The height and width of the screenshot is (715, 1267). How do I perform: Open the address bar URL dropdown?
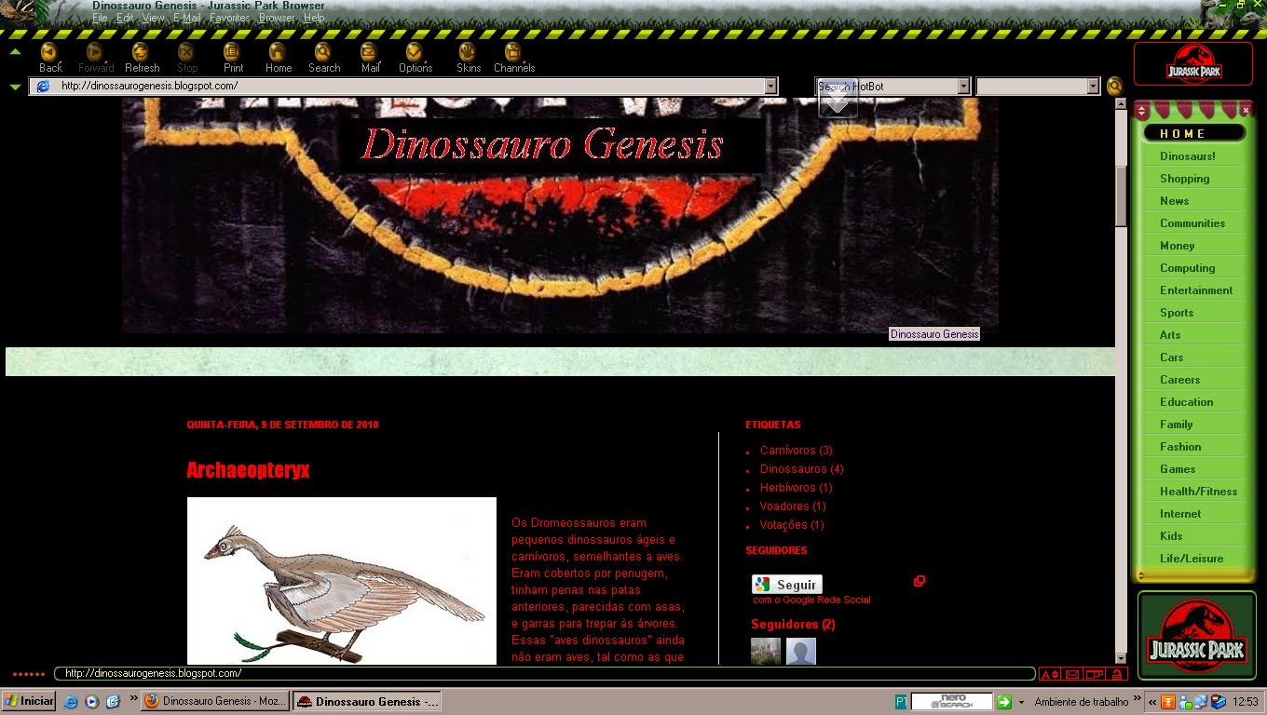coord(770,86)
